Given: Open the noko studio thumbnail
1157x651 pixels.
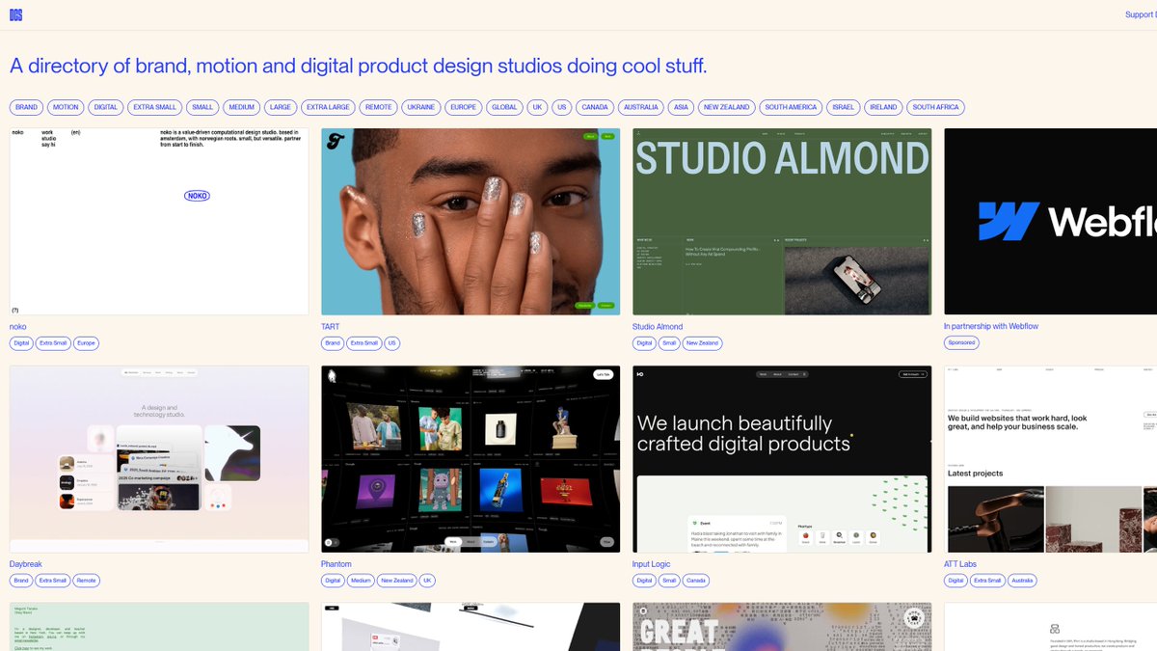Looking at the screenshot, I should 159,221.
